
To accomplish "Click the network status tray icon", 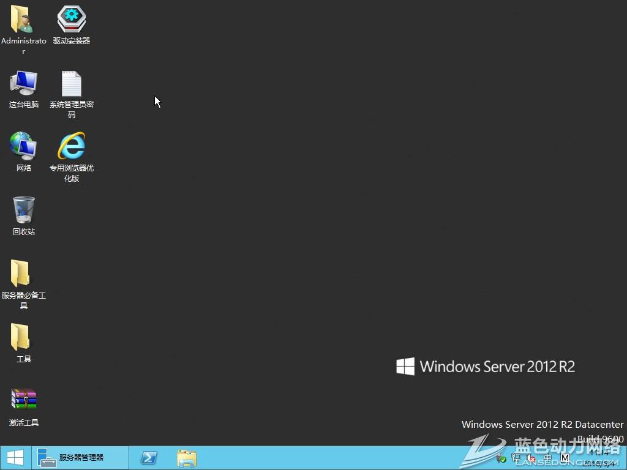I will pyautogui.click(x=516, y=458).
